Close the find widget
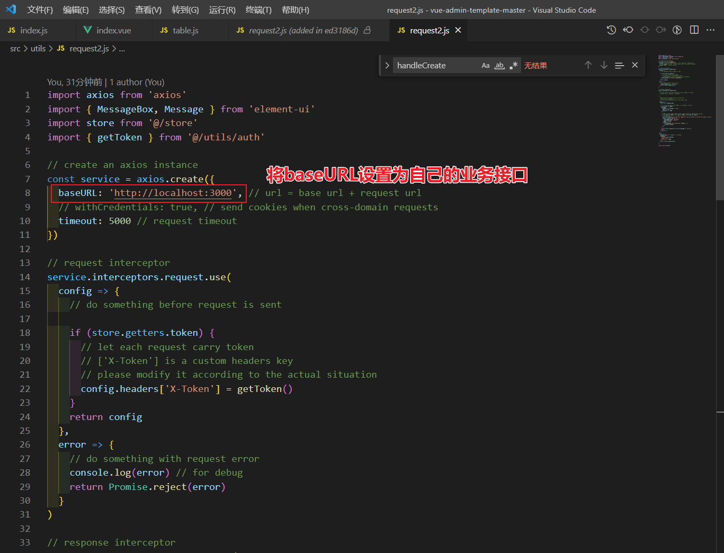 click(x=635, y=65)
